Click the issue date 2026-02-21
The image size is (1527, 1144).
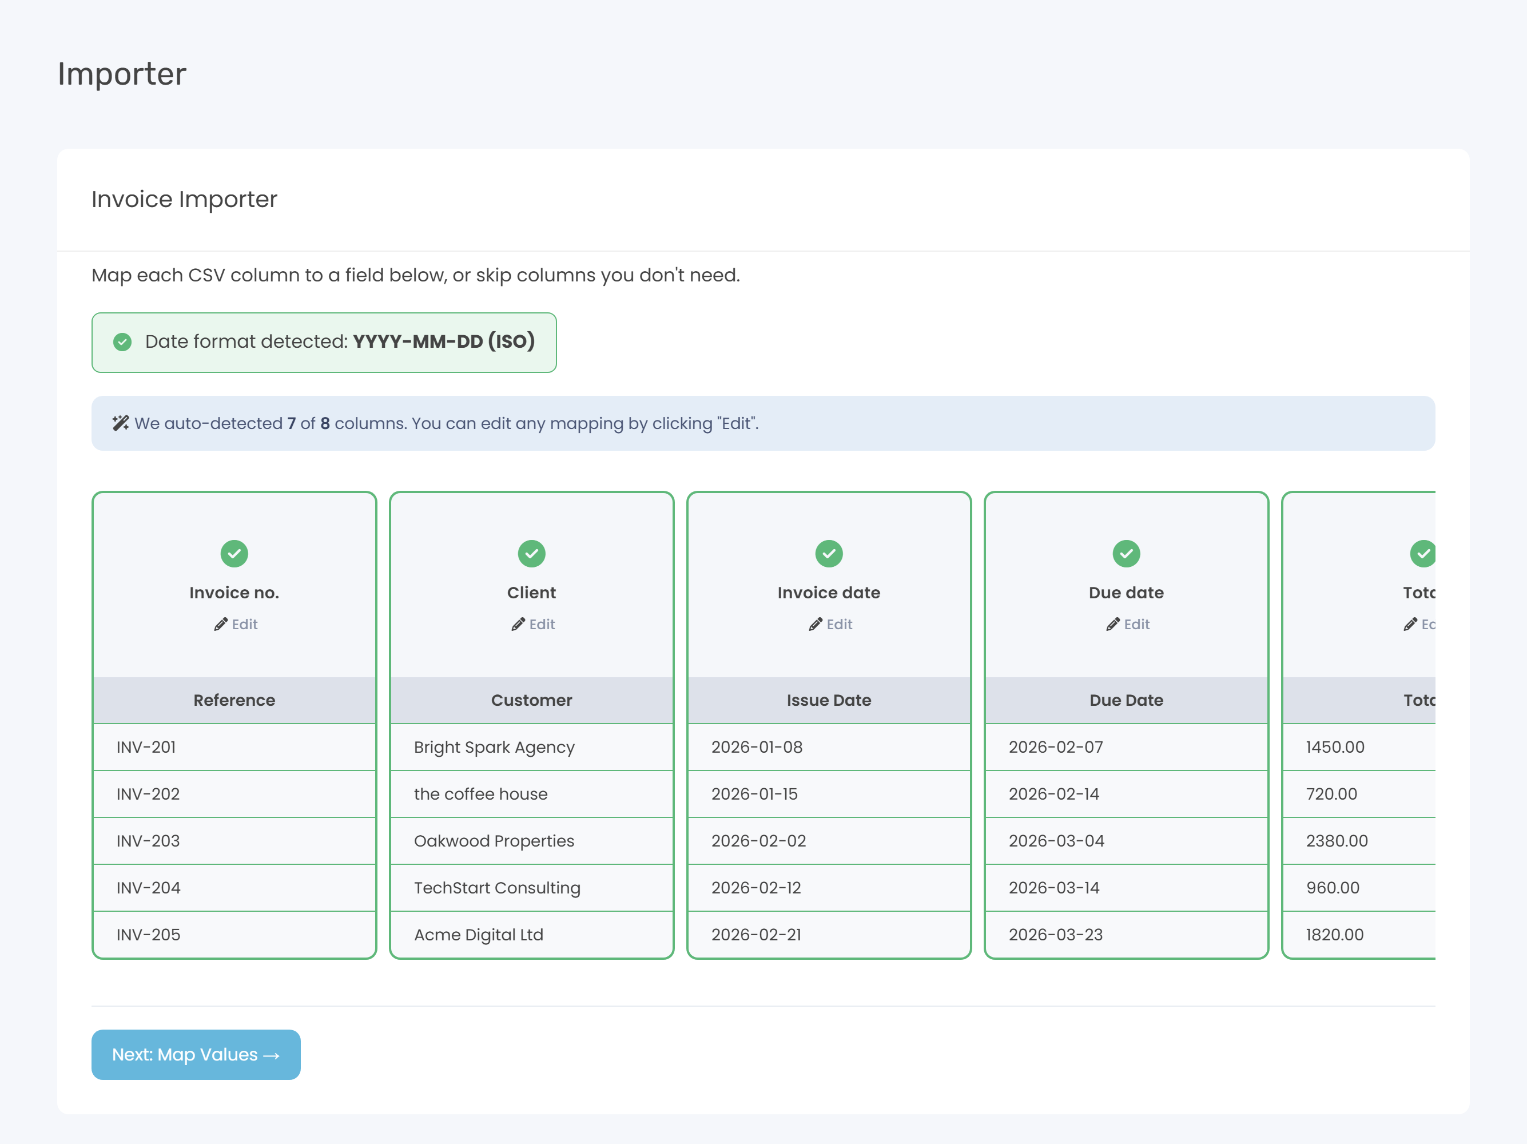pos(829,935)
